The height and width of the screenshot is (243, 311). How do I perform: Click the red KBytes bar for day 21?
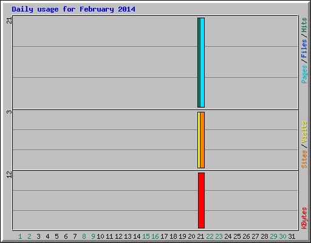coord(201,200)
